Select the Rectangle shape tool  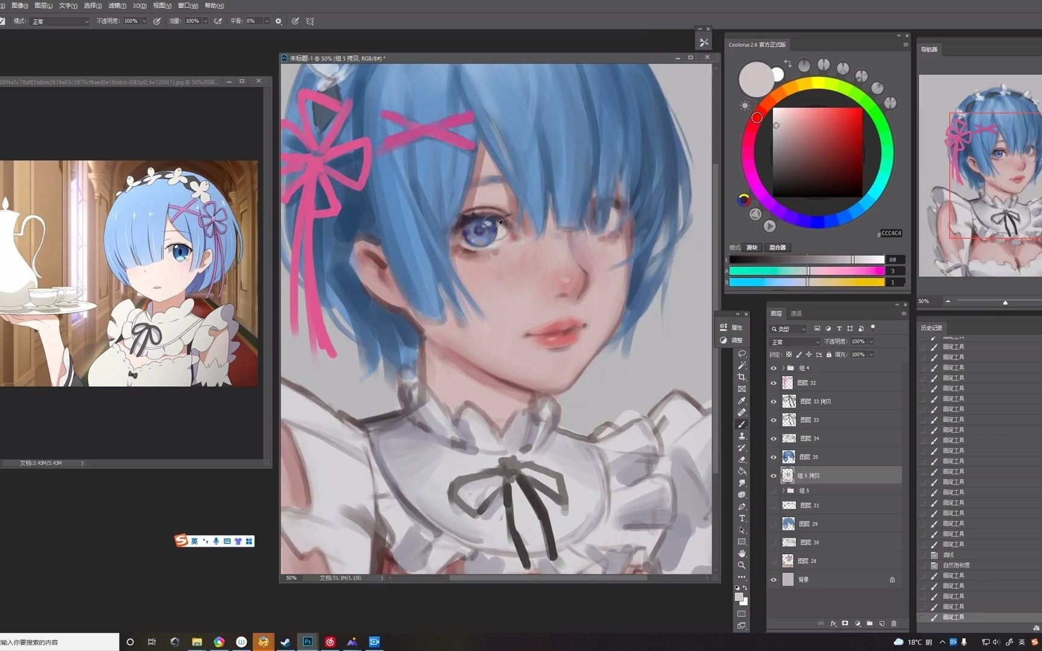click(x=742, y=542)
